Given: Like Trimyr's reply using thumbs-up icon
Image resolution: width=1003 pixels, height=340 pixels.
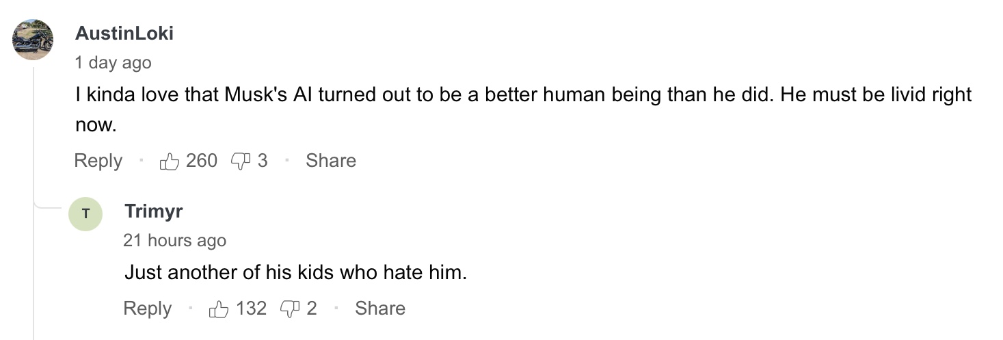Looking at the screenshot, I should 218,309.
